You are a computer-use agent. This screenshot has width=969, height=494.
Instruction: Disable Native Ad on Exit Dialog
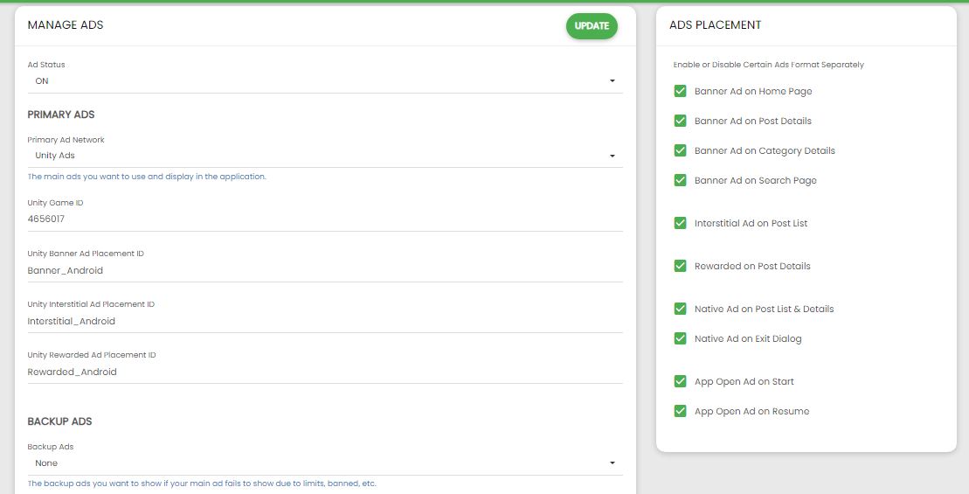(681, 338)
